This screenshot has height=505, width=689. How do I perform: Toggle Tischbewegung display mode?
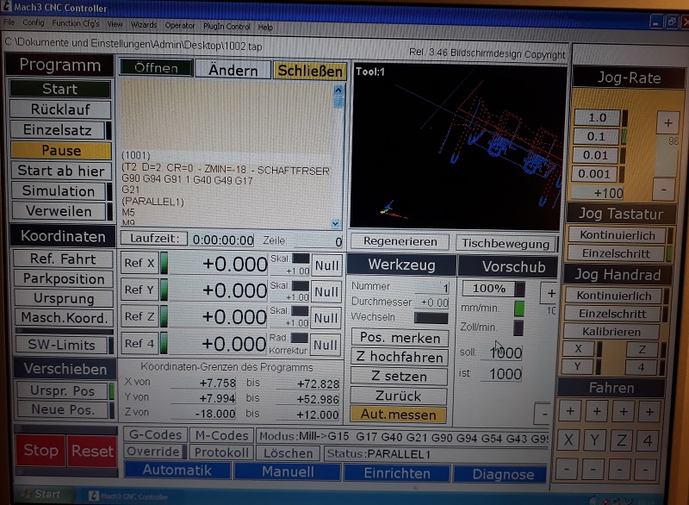click(x=506, y=244)
